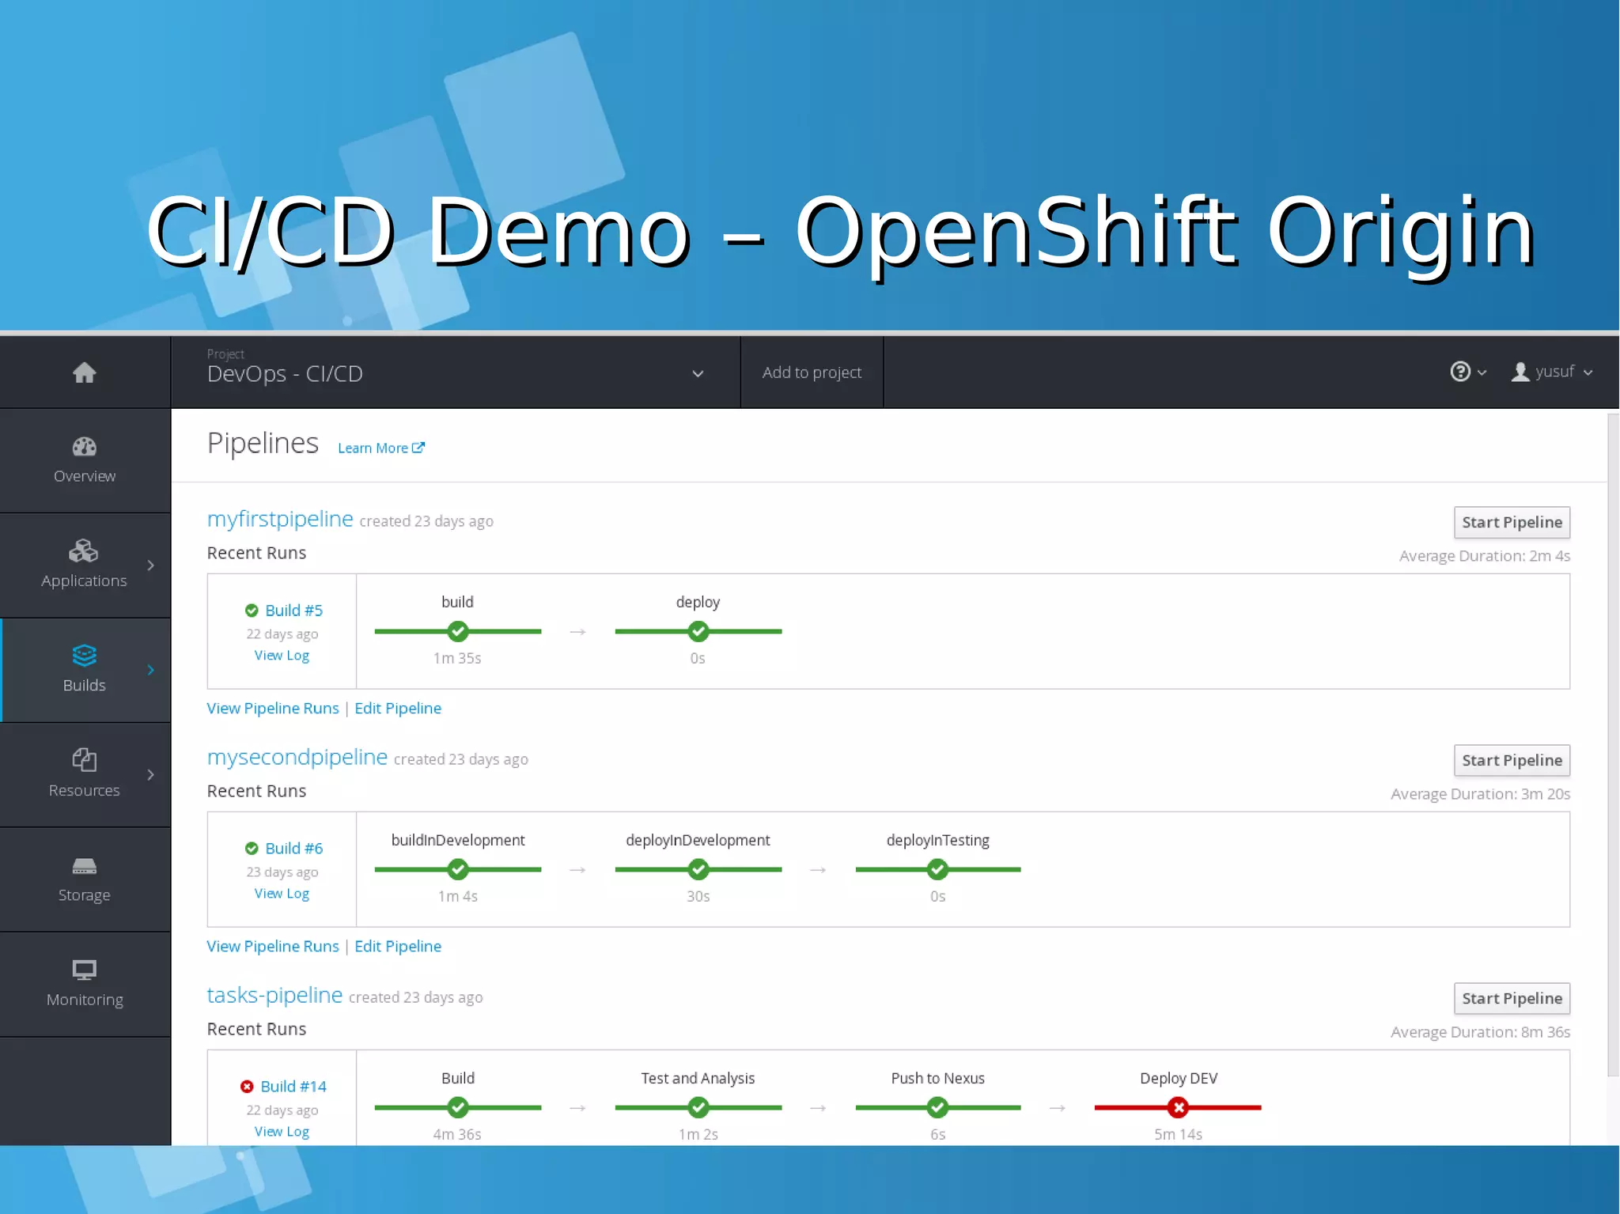Image resolution: width=1620 pixels, height=1214 pixels.
Task: Click the 'Average Duration: 2m 4s' text
Action: click(x=1485, y=556)
